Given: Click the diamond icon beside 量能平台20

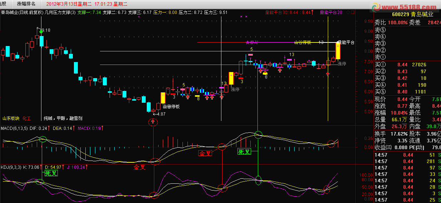Looking at the screenshot, I should point(347,12).
